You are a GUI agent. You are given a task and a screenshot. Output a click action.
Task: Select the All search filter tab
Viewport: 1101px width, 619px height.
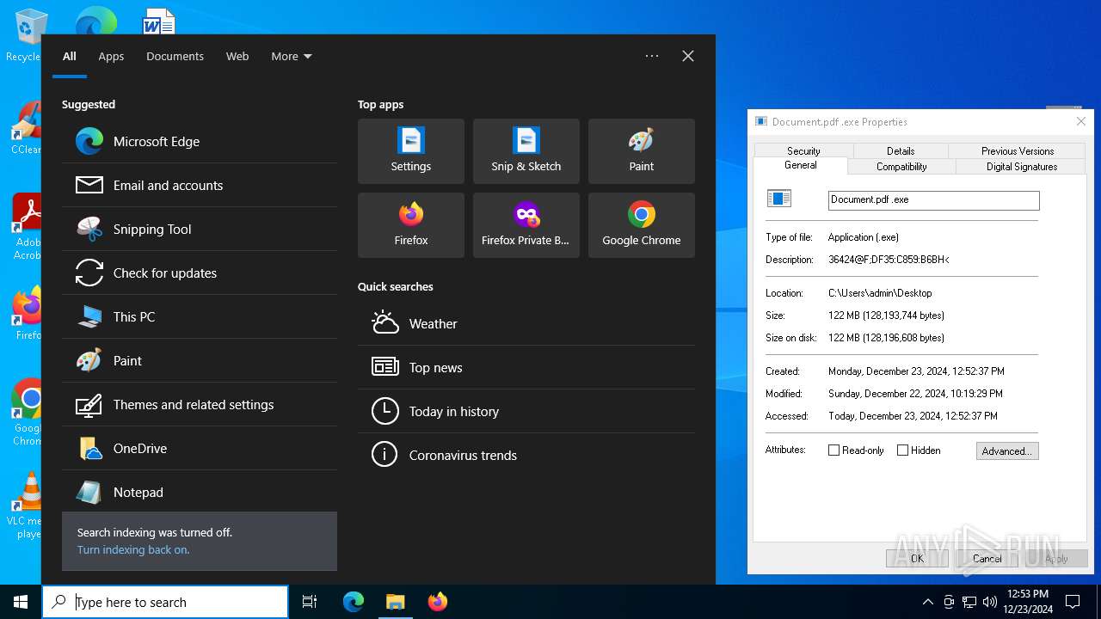click(x=70, y=56)
